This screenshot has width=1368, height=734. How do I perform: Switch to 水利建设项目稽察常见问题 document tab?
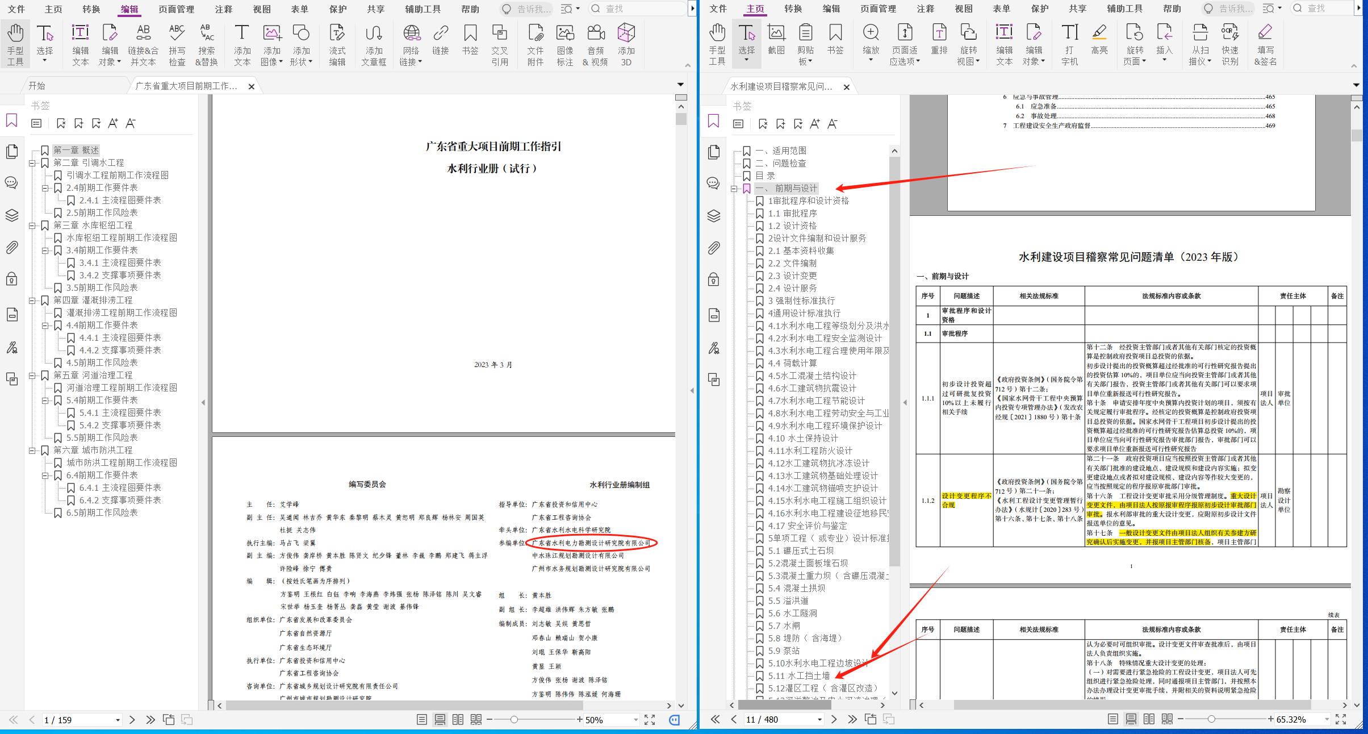(x=781, y=86)
